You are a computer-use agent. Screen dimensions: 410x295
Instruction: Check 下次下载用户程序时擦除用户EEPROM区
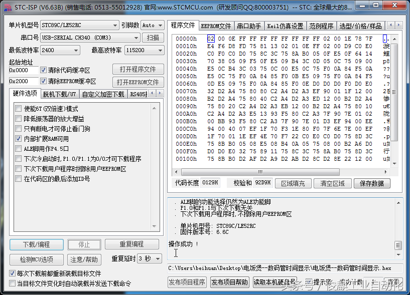pyautogui.click(x=18, y=169)
